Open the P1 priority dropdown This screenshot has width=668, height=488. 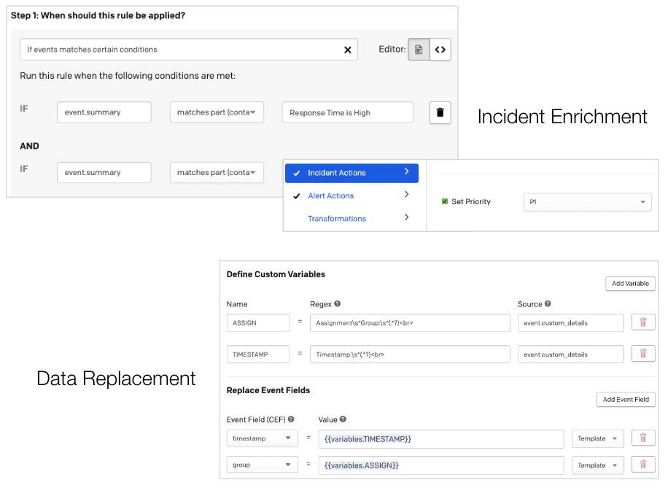point(587,202)
